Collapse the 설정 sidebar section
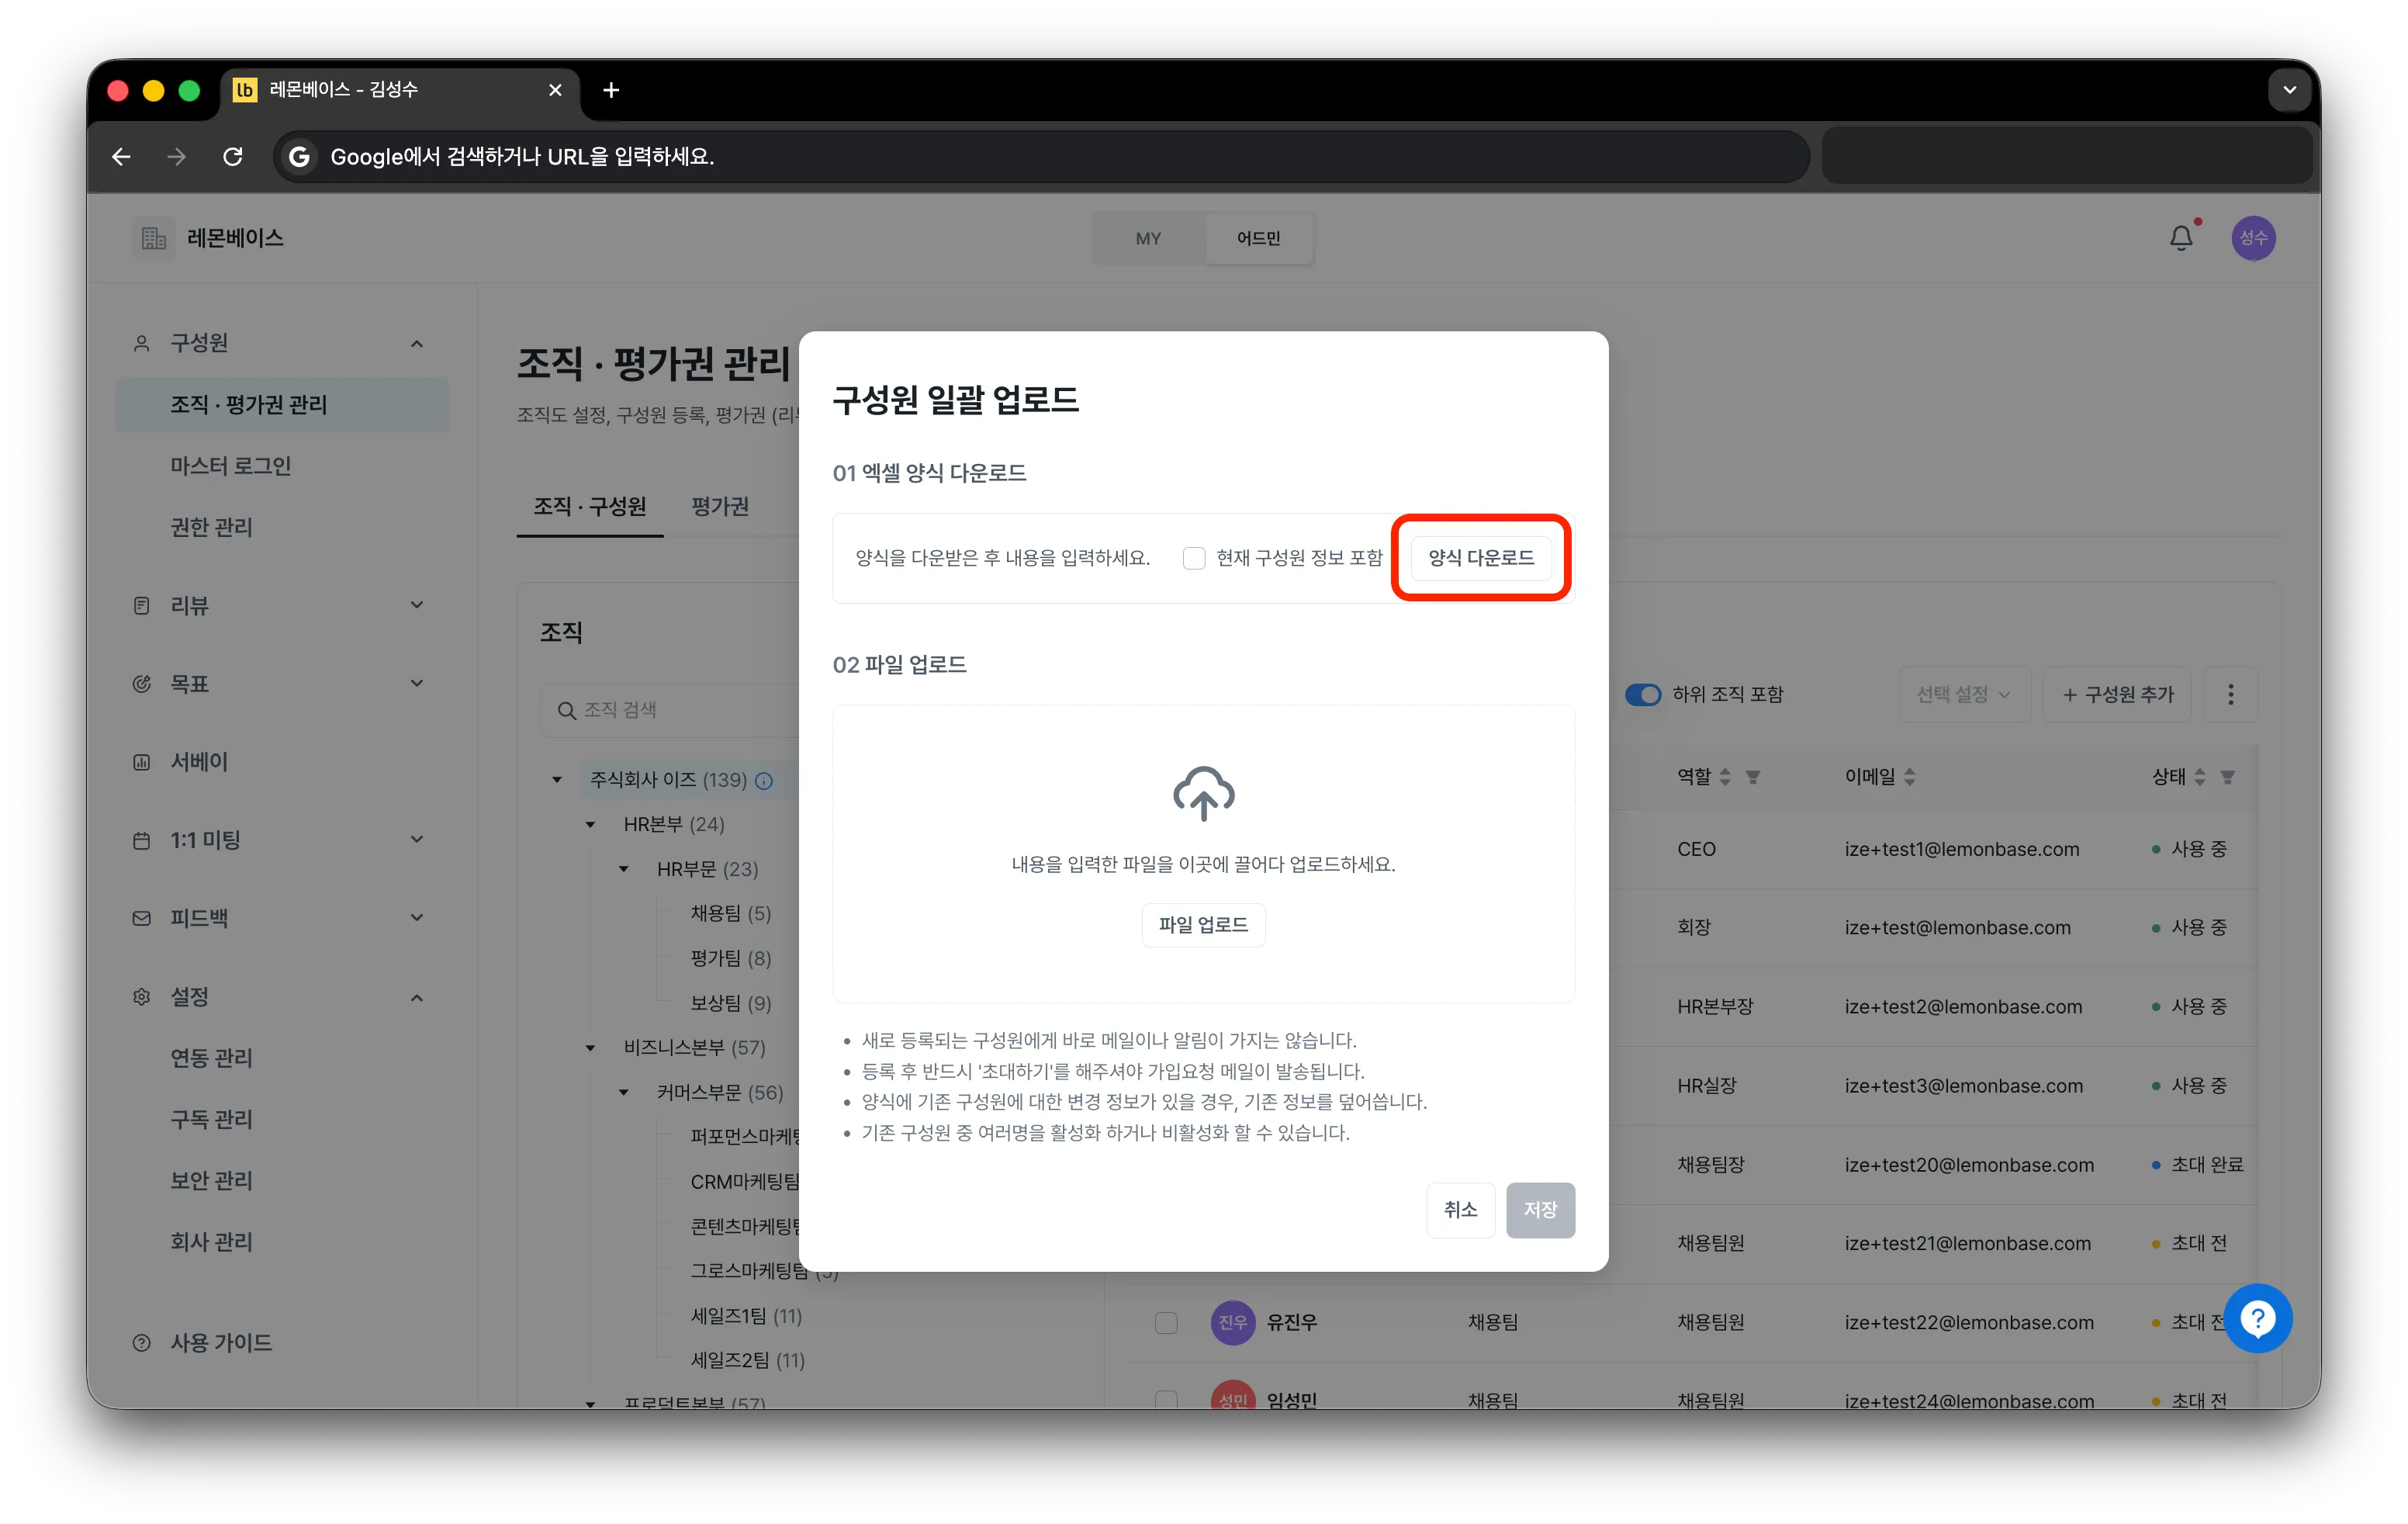 417,997
